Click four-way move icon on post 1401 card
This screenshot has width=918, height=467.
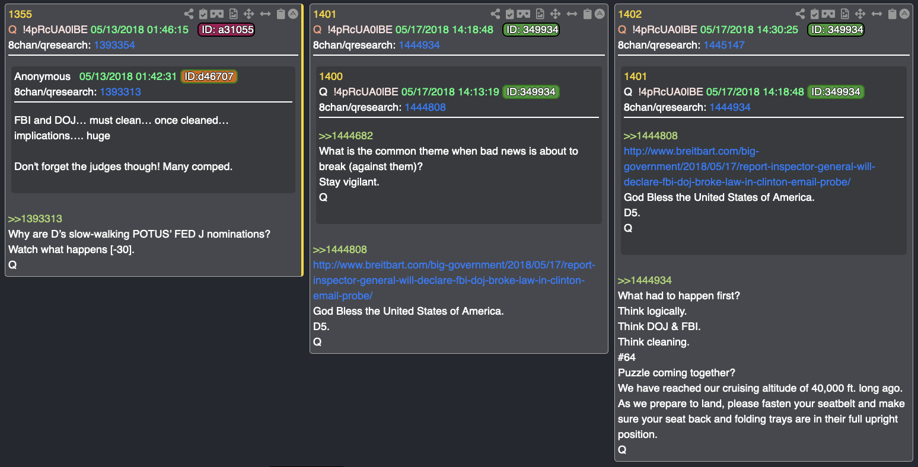coord(556,14)
